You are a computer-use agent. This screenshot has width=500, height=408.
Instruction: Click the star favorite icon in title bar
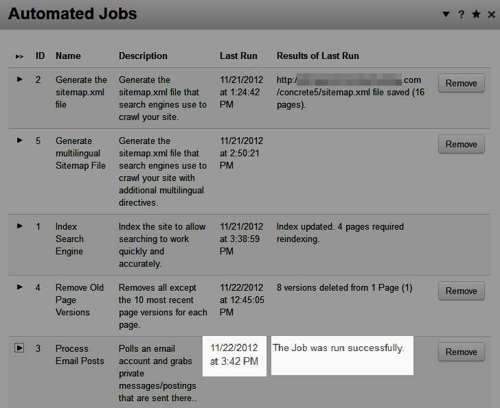[476, 14]
